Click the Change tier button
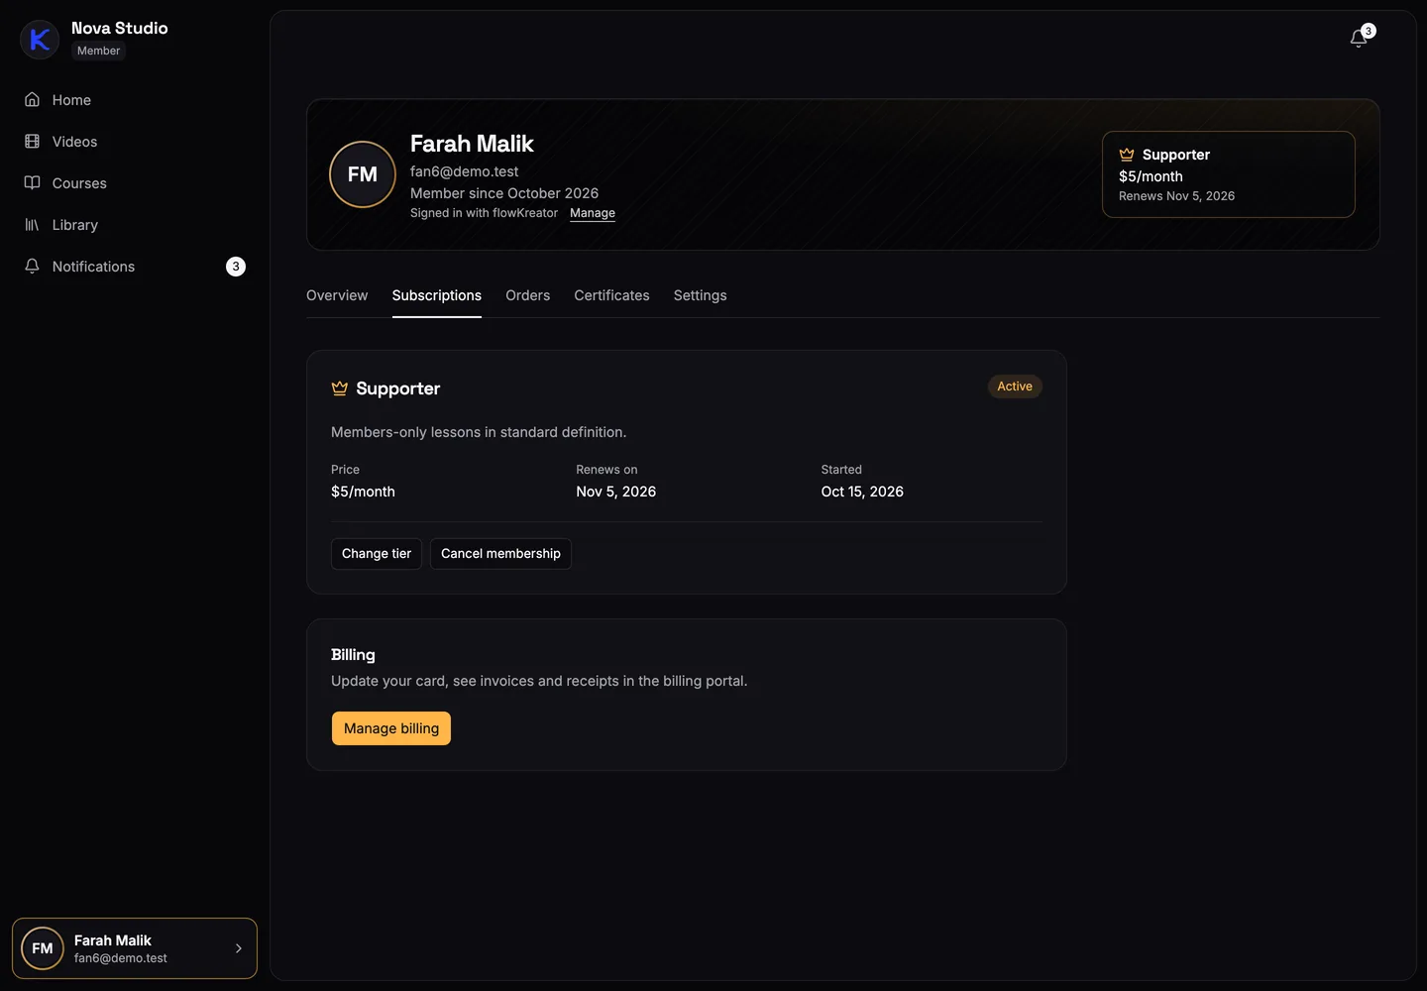1427x991 pixels. coord(377,554)
